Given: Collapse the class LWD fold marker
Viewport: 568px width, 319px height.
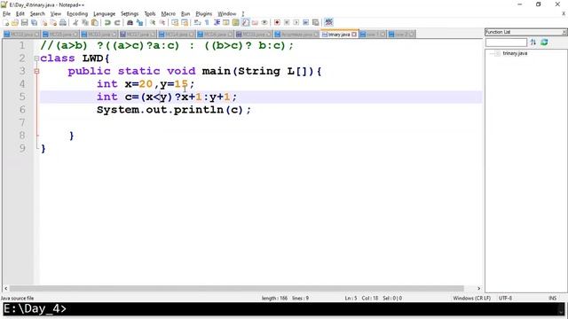Looking at the screenshot, I should pos(36,58).
